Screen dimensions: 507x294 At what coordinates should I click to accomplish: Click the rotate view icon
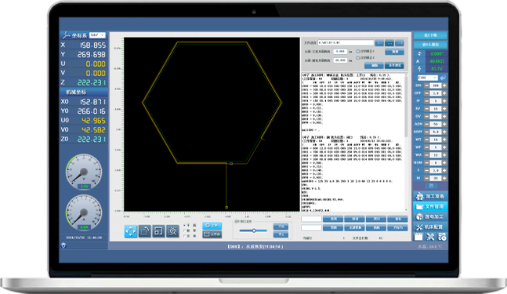pos(144,231)
